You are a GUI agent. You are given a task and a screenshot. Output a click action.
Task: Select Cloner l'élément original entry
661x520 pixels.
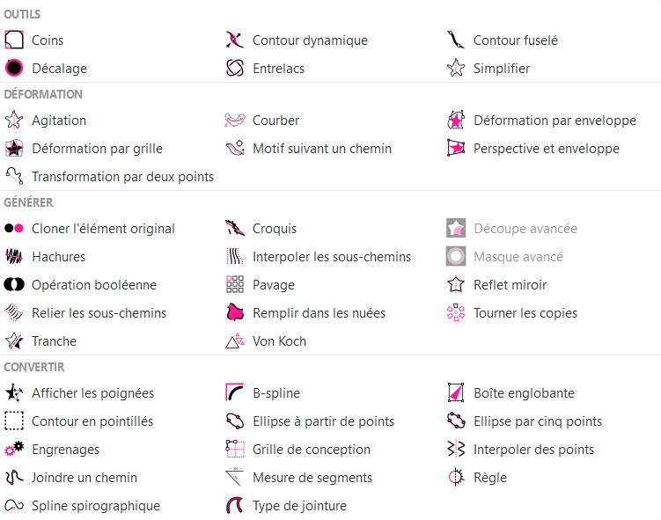(x=103, y=229)
